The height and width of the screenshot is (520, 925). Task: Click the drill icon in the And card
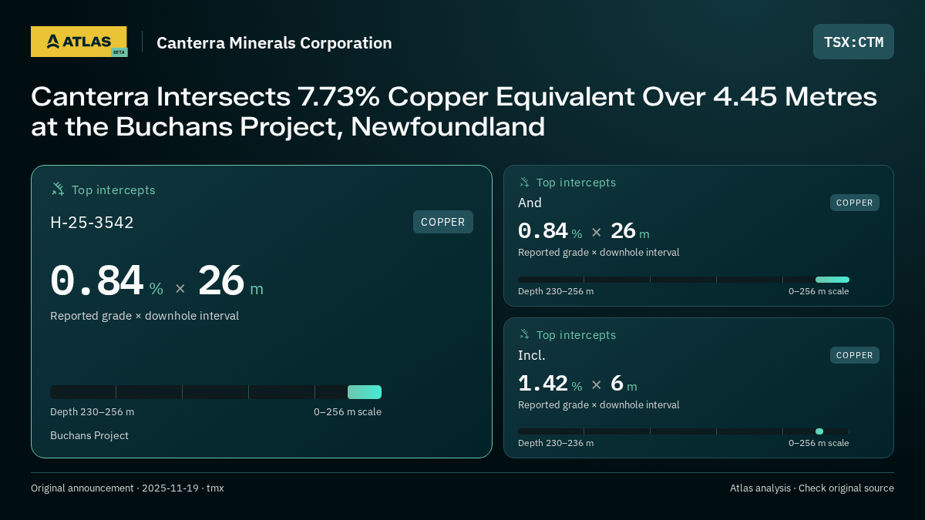524,182
